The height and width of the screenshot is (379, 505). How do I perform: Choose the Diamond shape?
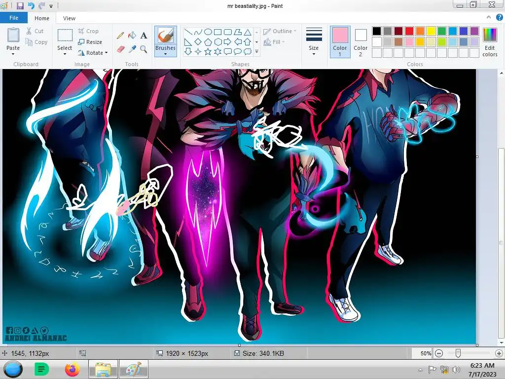pos(198,41)
